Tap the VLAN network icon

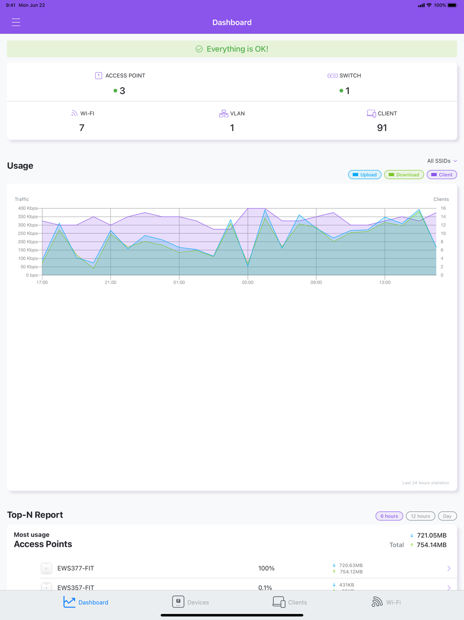(x=224, y=113)
